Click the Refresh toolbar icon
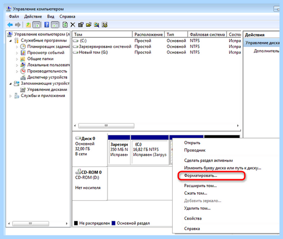 click(65, 25)
